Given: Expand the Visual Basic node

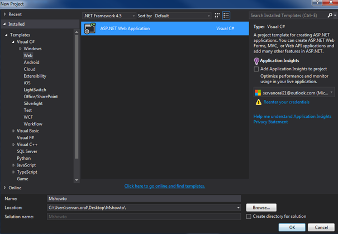Looking at the screenshot, I should coord(13,131).
